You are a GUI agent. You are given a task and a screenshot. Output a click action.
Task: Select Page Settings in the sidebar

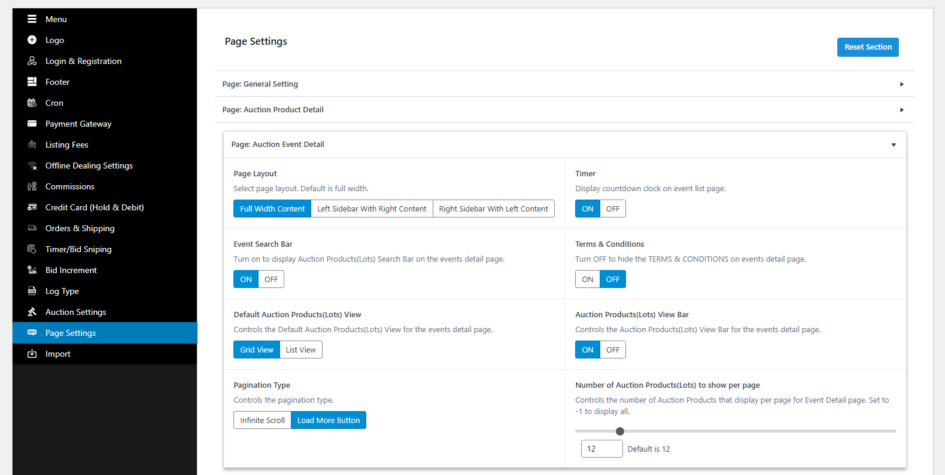[105, 333]
